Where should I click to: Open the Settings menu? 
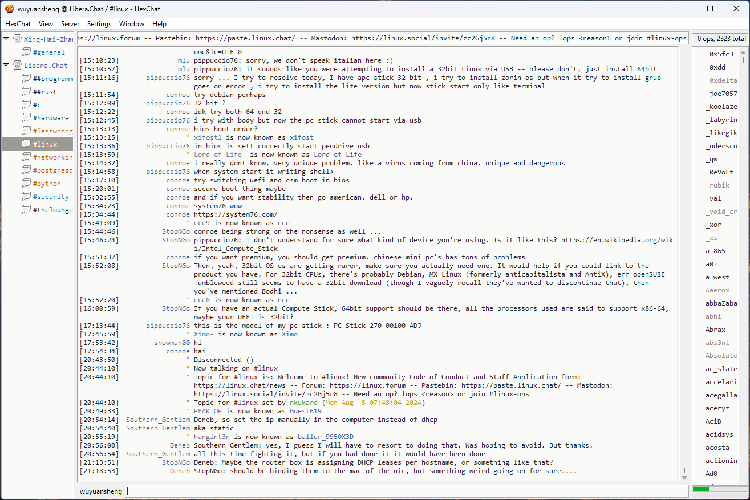(x=99, y=24)
